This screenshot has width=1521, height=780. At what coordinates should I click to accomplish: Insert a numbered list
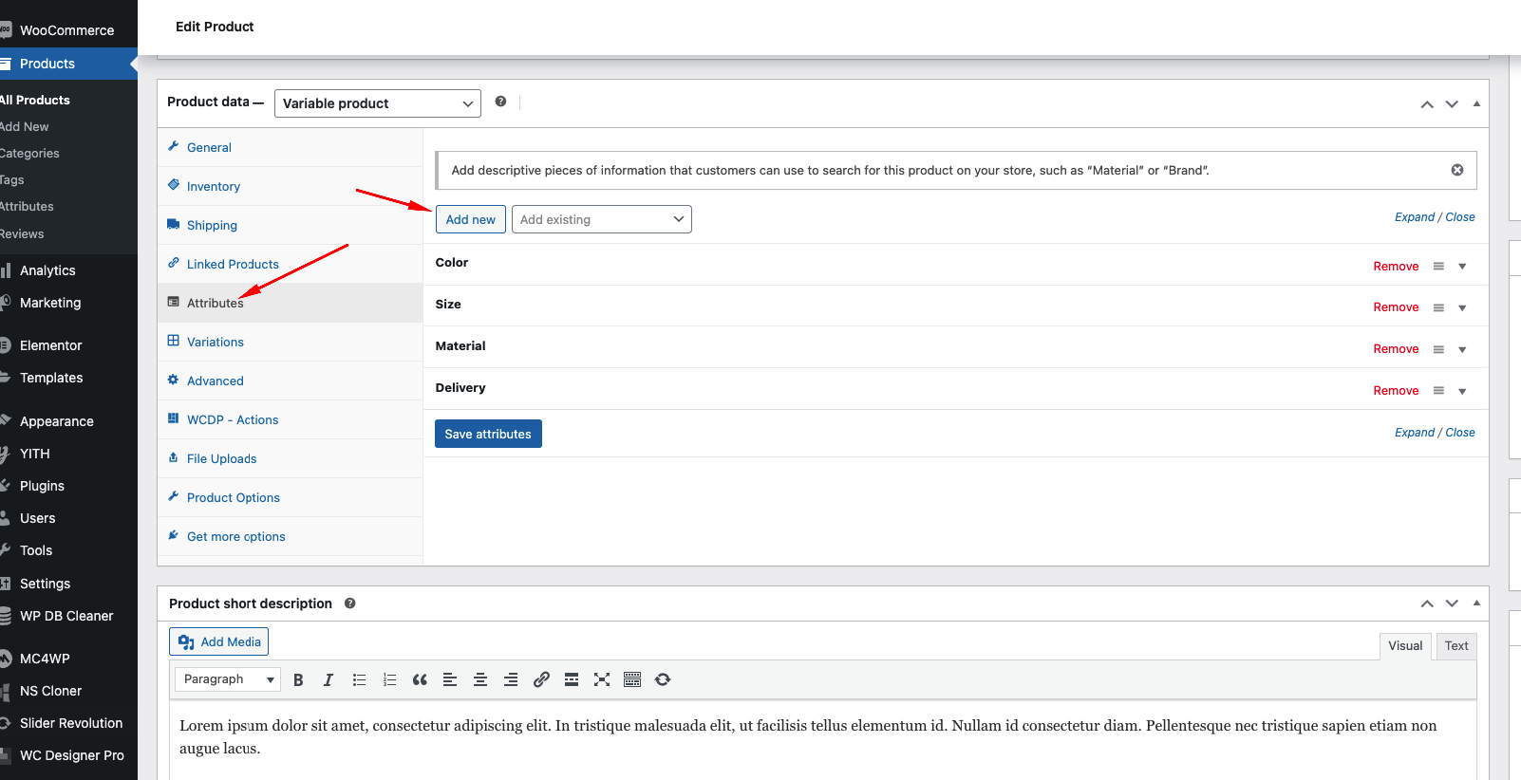click(389, 679)
